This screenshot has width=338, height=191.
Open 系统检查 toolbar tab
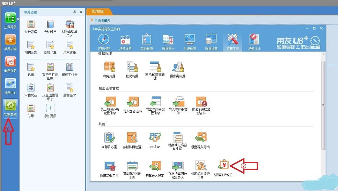pyautogui.click(x=190, y=42)
